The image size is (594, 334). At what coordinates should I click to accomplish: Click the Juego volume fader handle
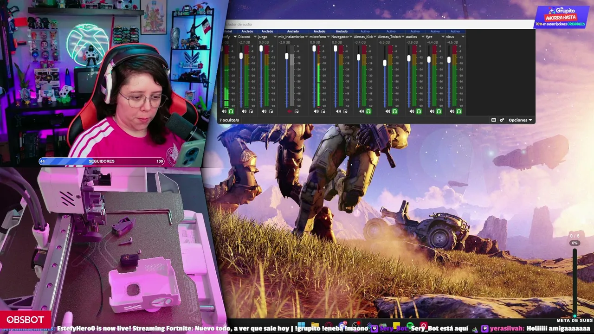(x=261, y=48)
